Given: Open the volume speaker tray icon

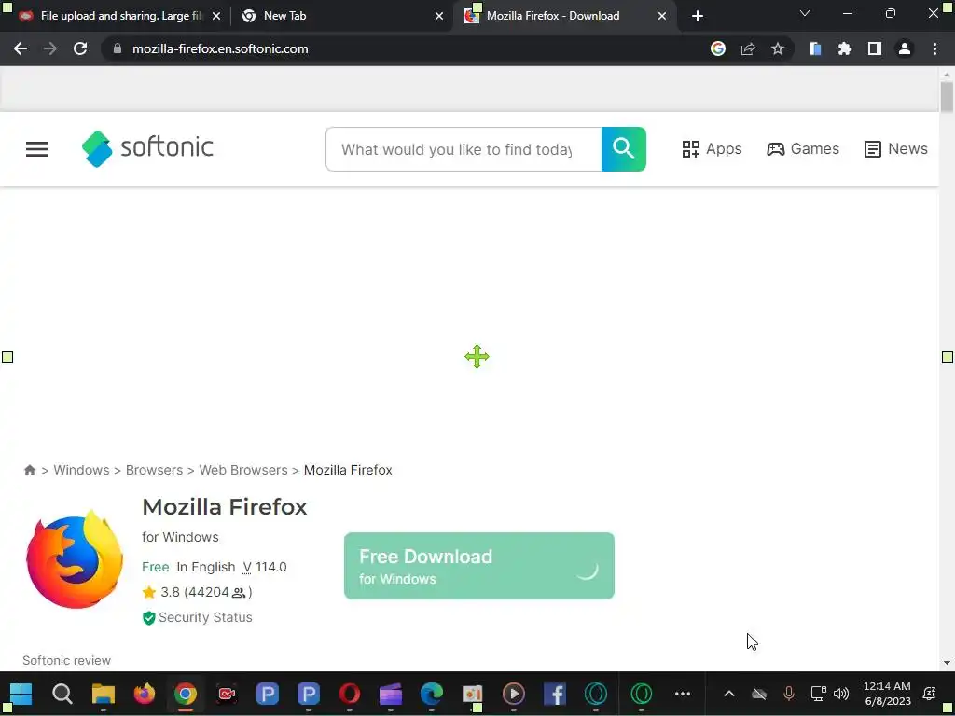Looking at the screenshot, I should (841, 694).
